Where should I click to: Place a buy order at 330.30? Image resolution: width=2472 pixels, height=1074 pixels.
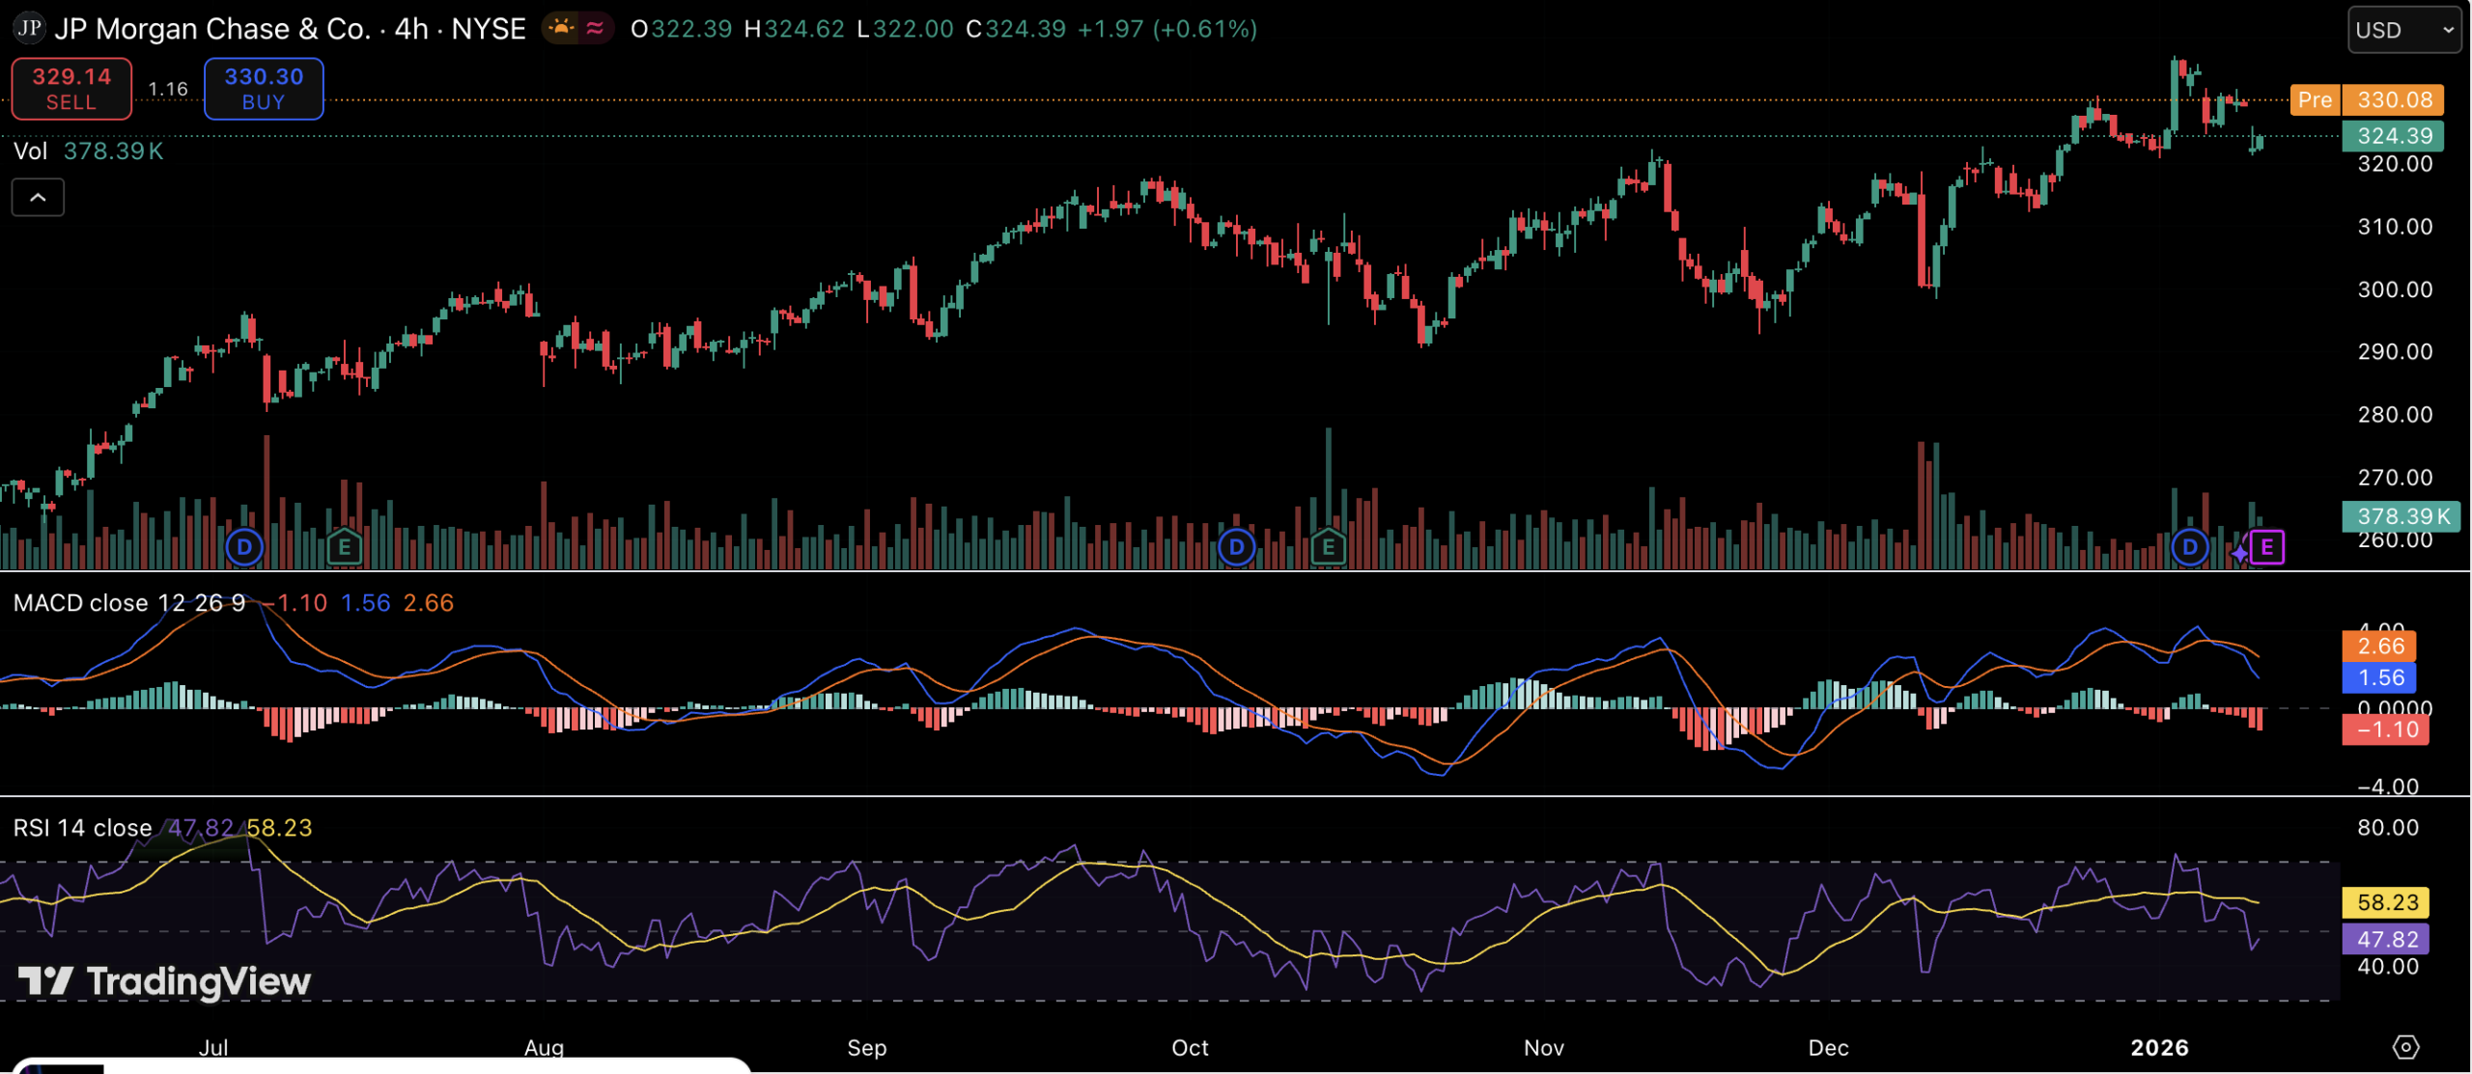tap(263, 88)
